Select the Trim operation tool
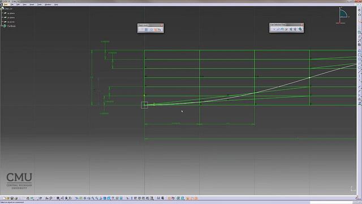The height and width of the screenshot is (204, 362). (x=359, y=95)
